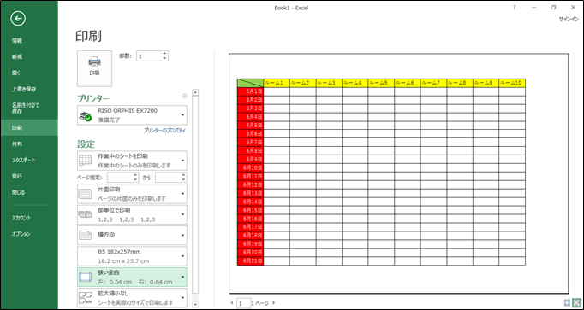Open the 狭い余白 margins dropdown
This screenshot has height=310, width=584.
[x=132, y=277]
